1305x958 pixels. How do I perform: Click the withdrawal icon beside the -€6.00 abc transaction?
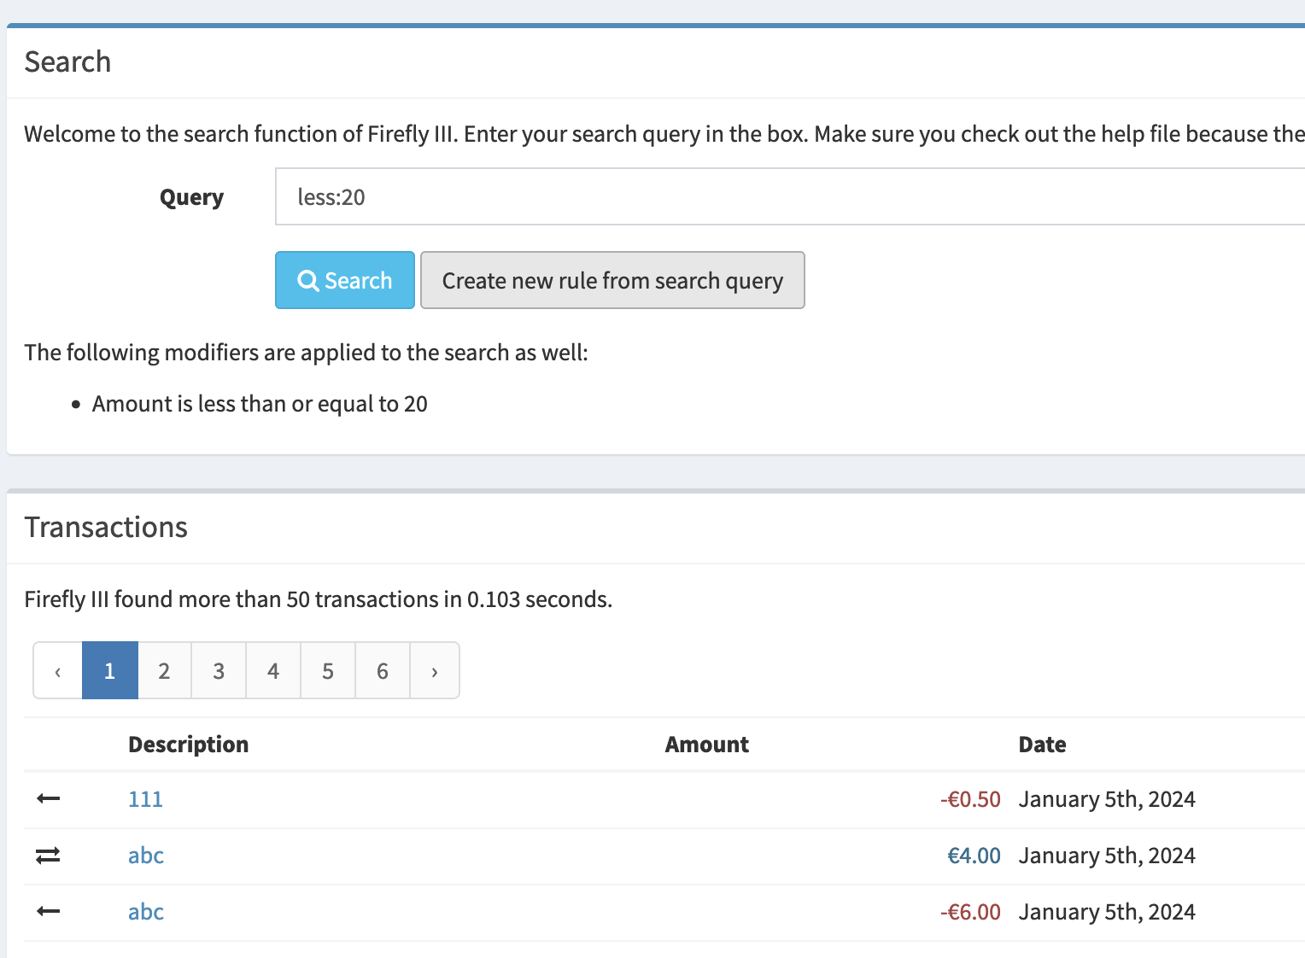[48, 911]
